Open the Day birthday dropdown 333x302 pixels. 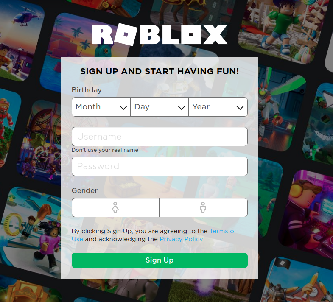160,107
